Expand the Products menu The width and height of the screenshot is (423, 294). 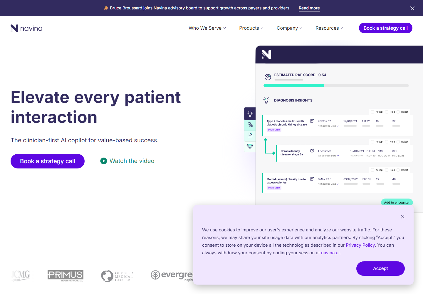click(251, 28)
